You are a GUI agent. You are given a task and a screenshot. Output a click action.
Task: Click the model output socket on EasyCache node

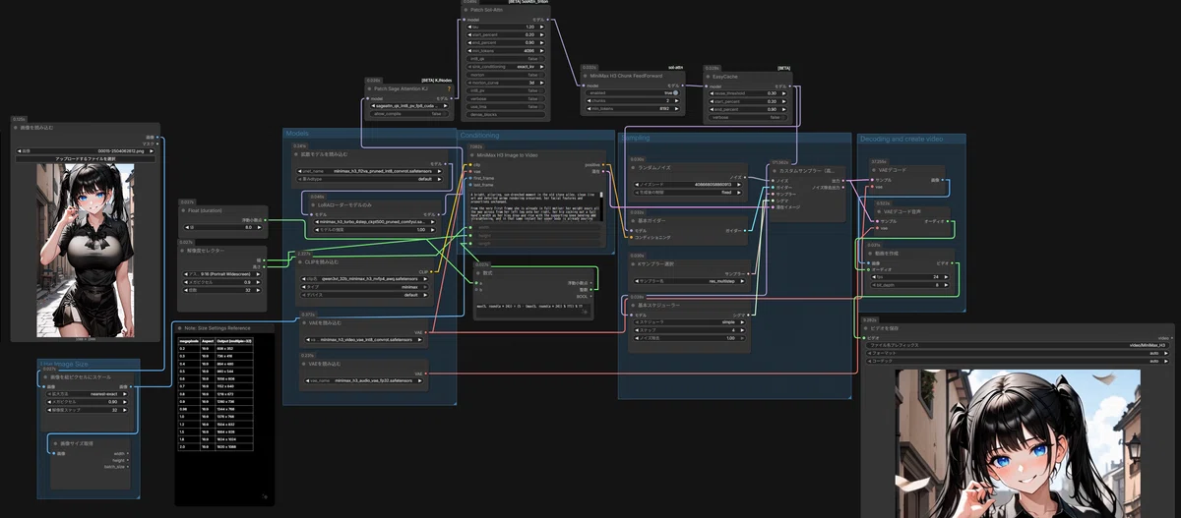790,86
